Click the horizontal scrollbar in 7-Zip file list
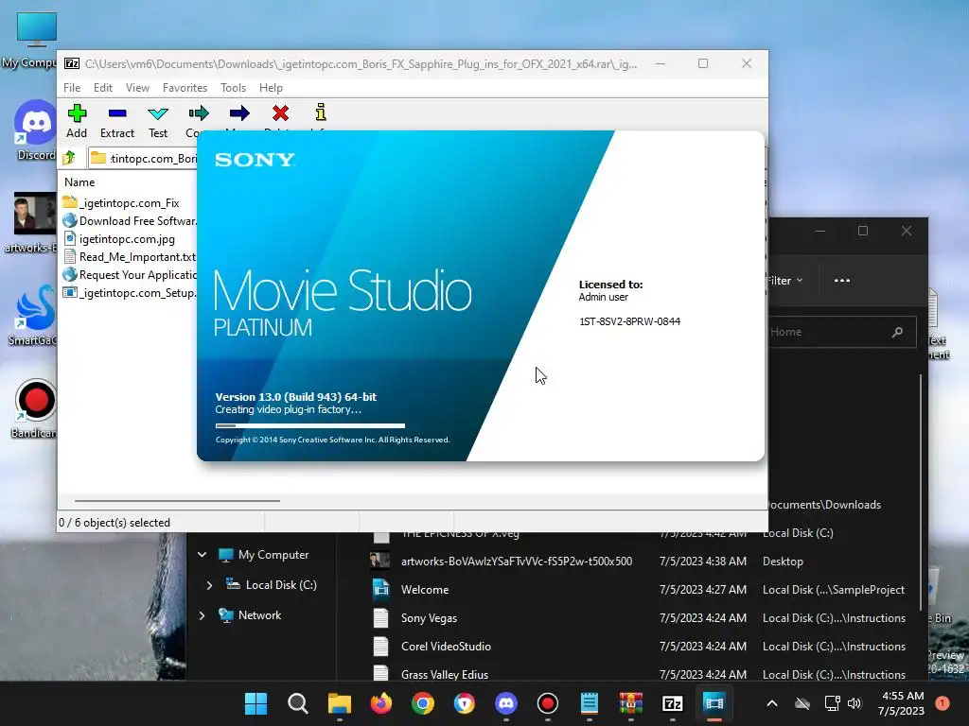This screenshot has height=726, width=969. [x=177, y=501]
